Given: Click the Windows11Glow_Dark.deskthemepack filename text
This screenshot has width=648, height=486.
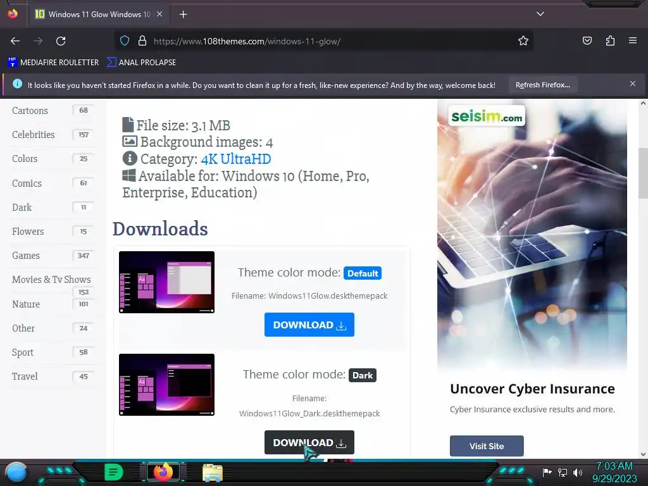Looking at the screenshot, I should click(x=309, y=413).
